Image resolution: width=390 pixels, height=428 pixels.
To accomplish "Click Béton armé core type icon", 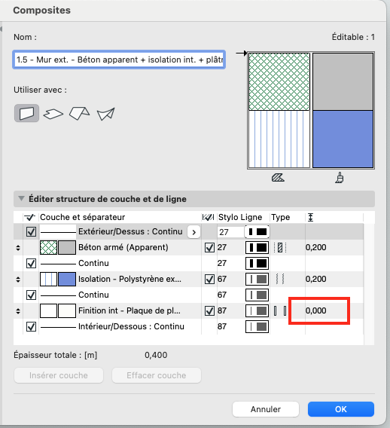I will (x=280, y=248).
